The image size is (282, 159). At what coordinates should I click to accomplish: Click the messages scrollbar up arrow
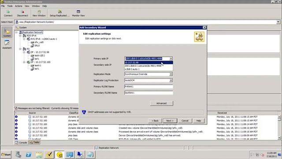(279, 117)
